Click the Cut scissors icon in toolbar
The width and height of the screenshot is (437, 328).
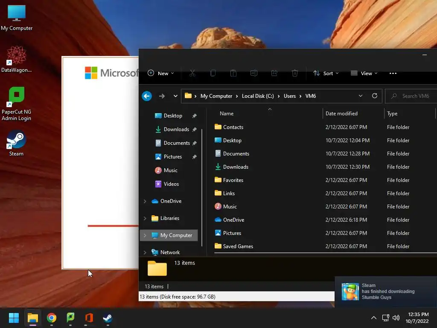pyautogui.click(x=192, y=73)
